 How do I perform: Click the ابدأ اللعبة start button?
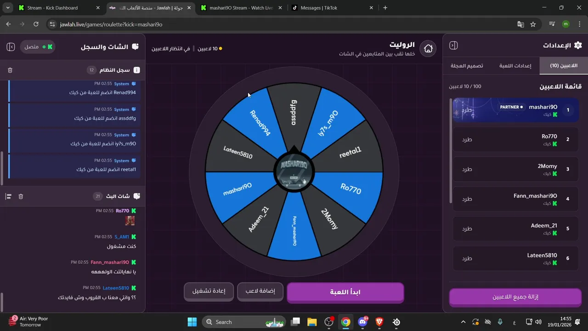tap(345, 292)
